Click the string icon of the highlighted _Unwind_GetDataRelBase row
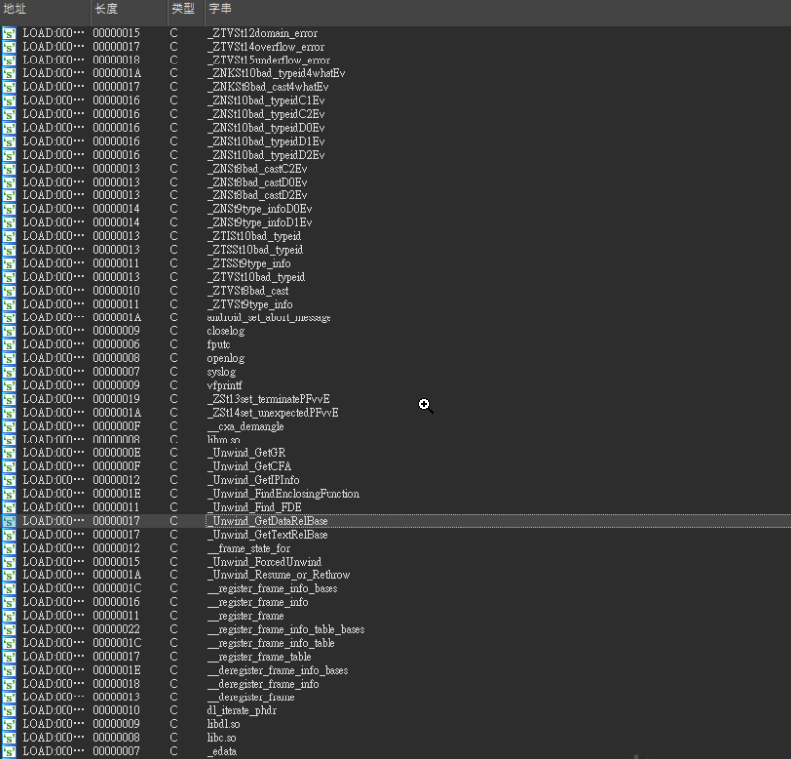791x759 pixels. click(x=9, y=521)
